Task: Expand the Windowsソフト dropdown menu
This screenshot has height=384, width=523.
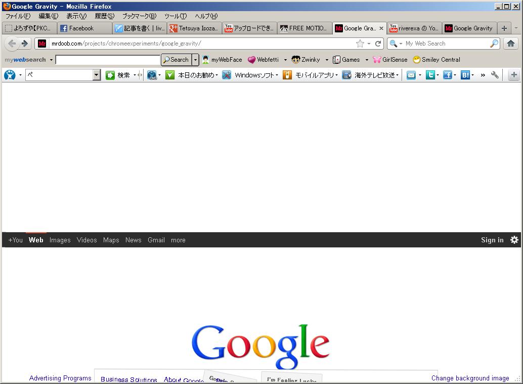Action: tap(277, 75)
